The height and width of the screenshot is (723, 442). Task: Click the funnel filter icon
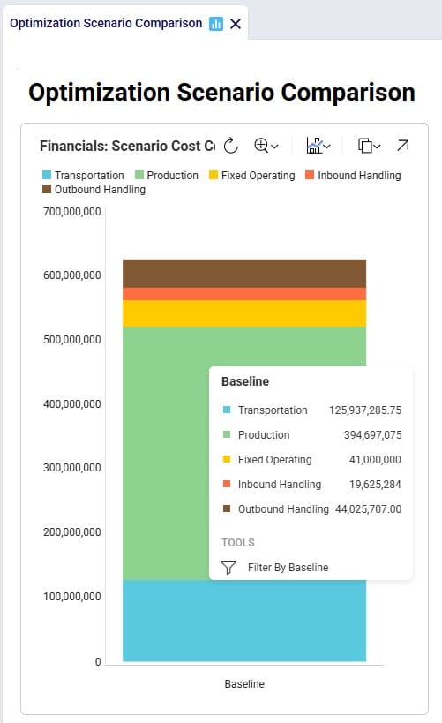coord(228,567)
